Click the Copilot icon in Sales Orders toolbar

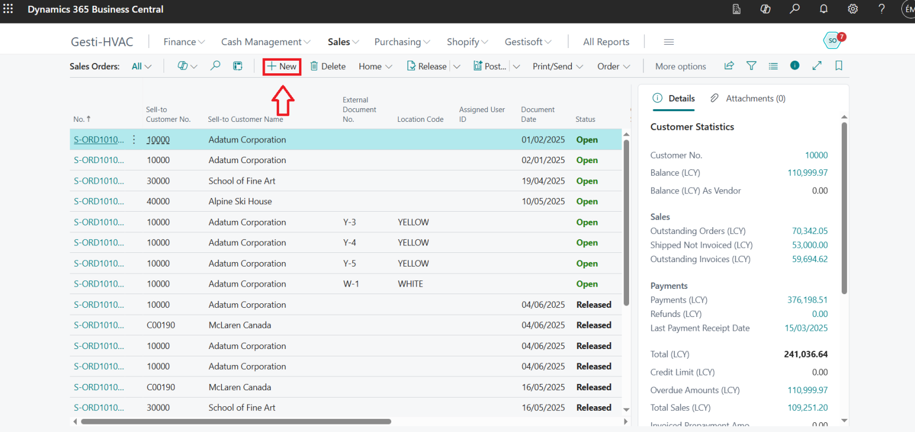(187, 66)
